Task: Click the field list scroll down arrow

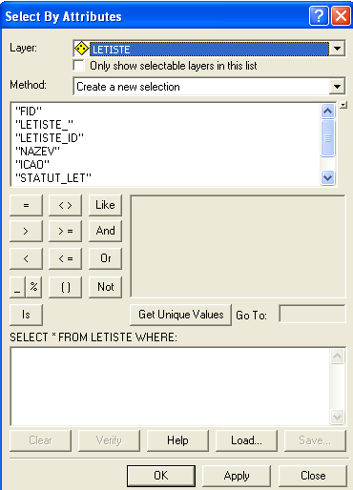Action: coord(327,177)
